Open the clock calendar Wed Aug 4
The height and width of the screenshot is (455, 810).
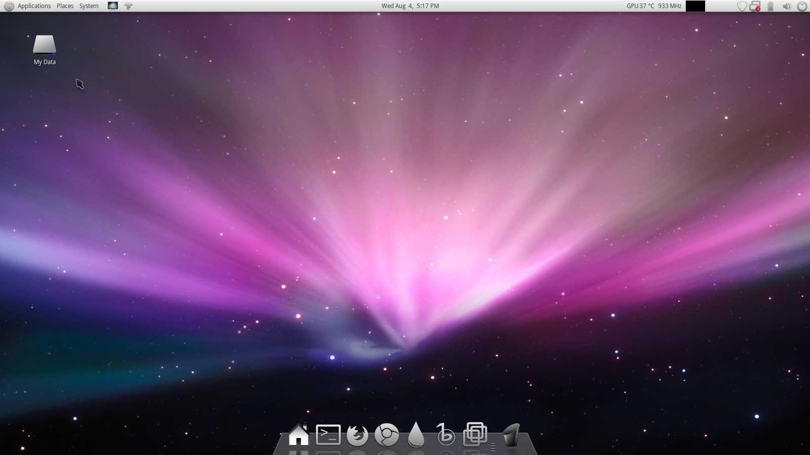(x=410, y=6)
